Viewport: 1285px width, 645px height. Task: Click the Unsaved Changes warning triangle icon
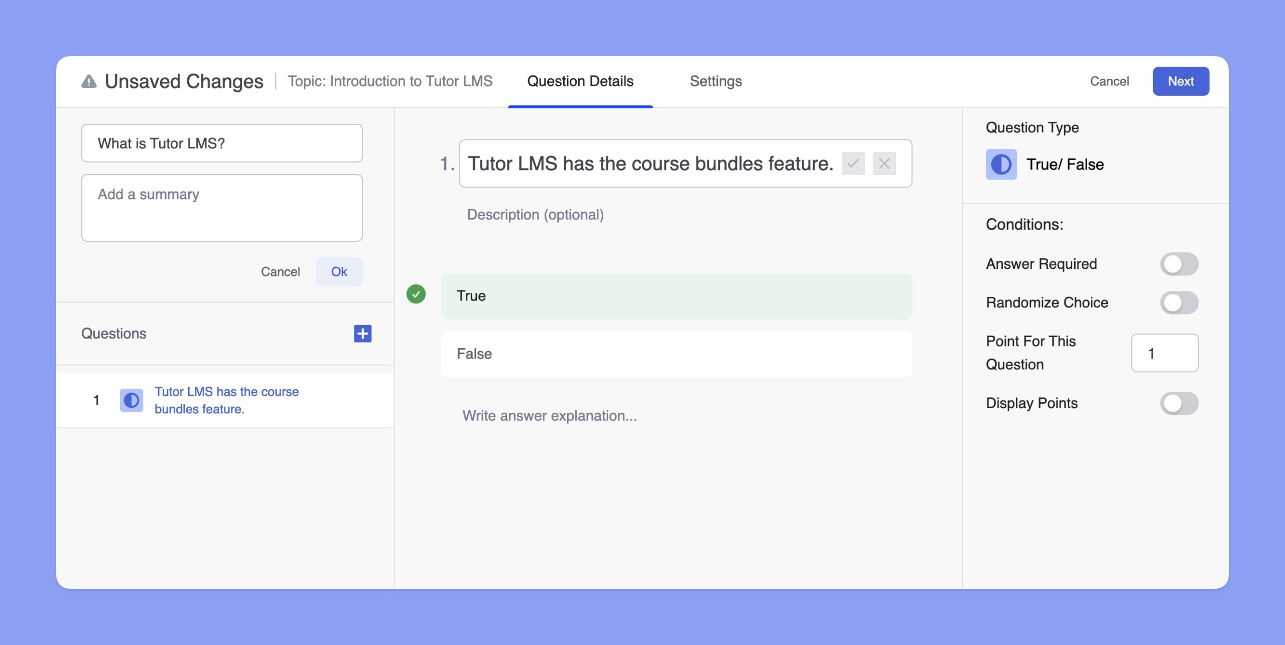coord(89,81)
